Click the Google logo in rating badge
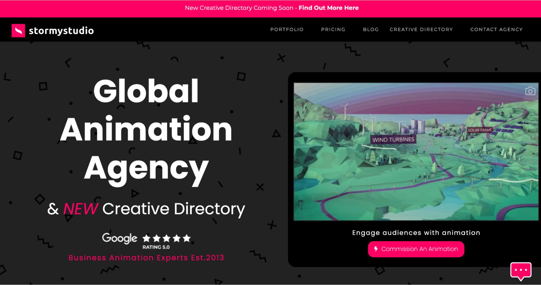 point(119,238)
